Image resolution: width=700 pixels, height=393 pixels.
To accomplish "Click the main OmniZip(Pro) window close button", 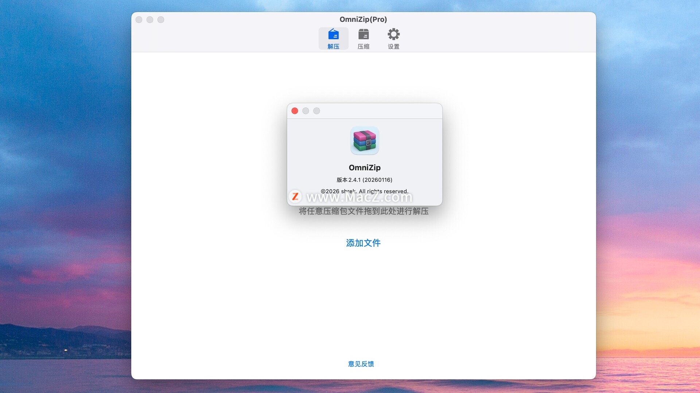I will point(139,20).
